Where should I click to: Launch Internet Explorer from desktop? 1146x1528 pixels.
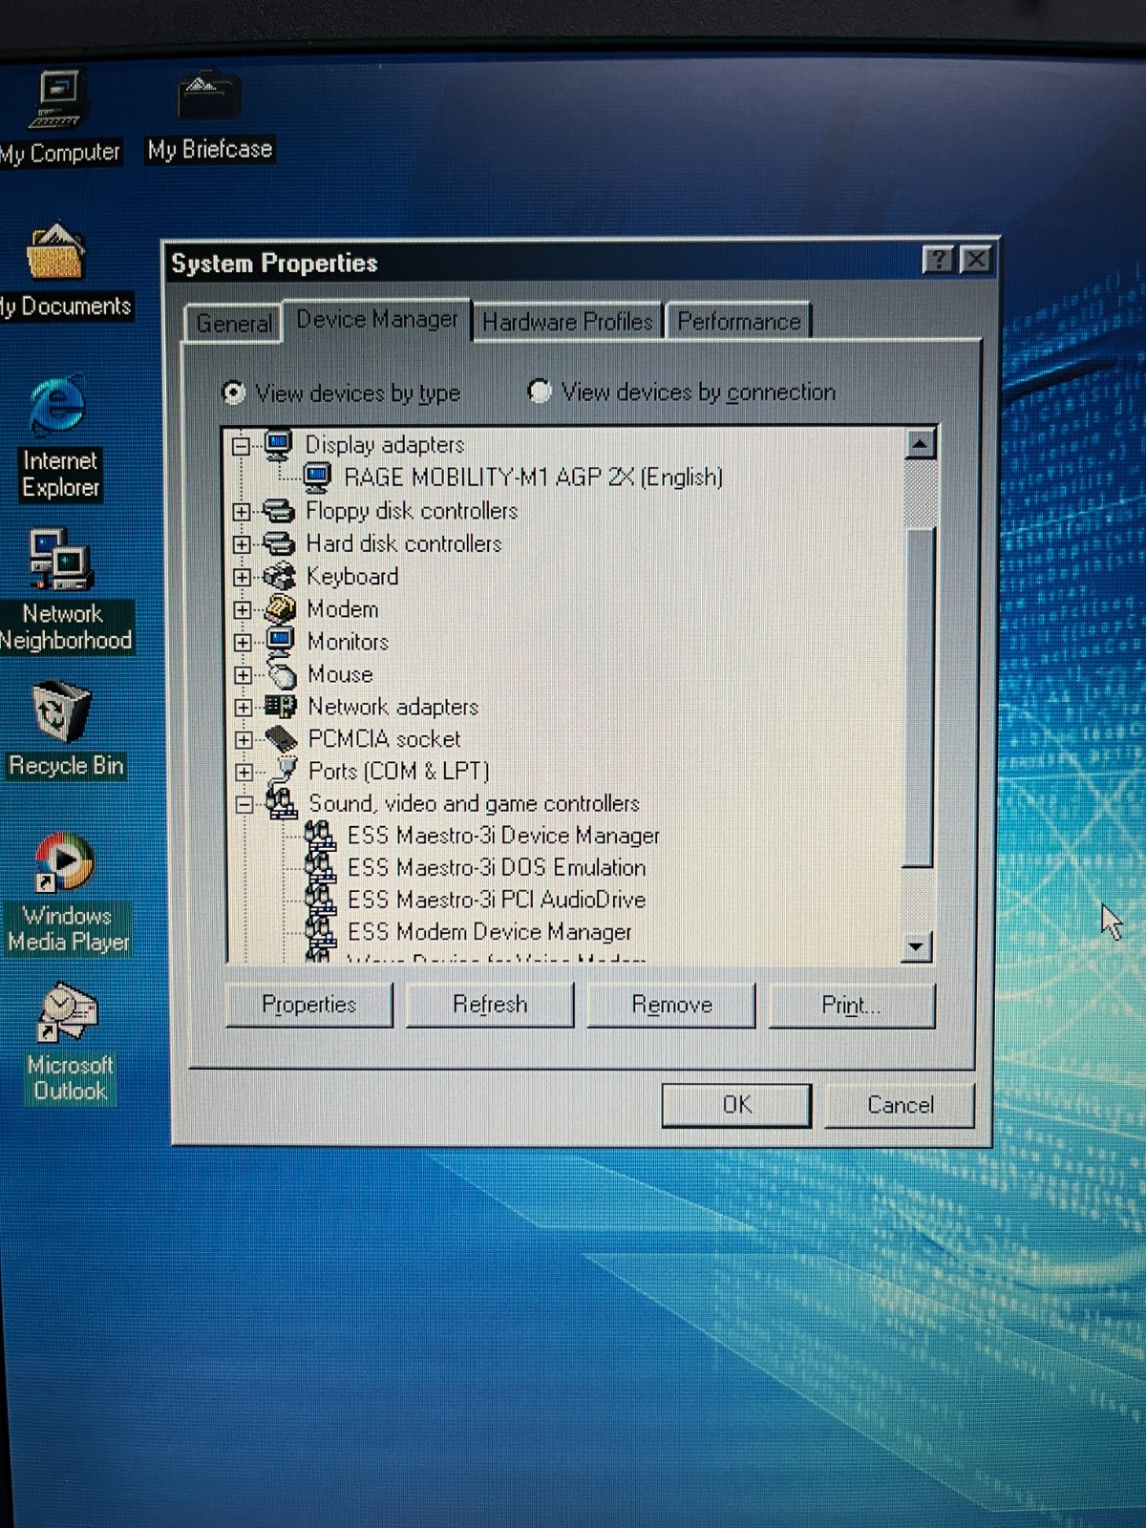56,408
